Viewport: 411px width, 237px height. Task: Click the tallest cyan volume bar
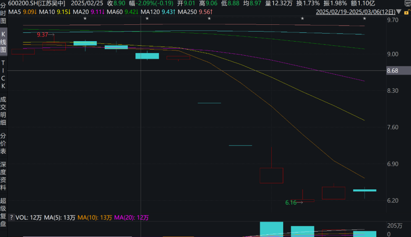271,229
